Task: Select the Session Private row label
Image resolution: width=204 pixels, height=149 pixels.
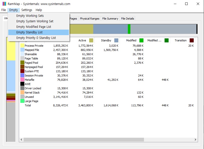Action: tap(34, 76)
